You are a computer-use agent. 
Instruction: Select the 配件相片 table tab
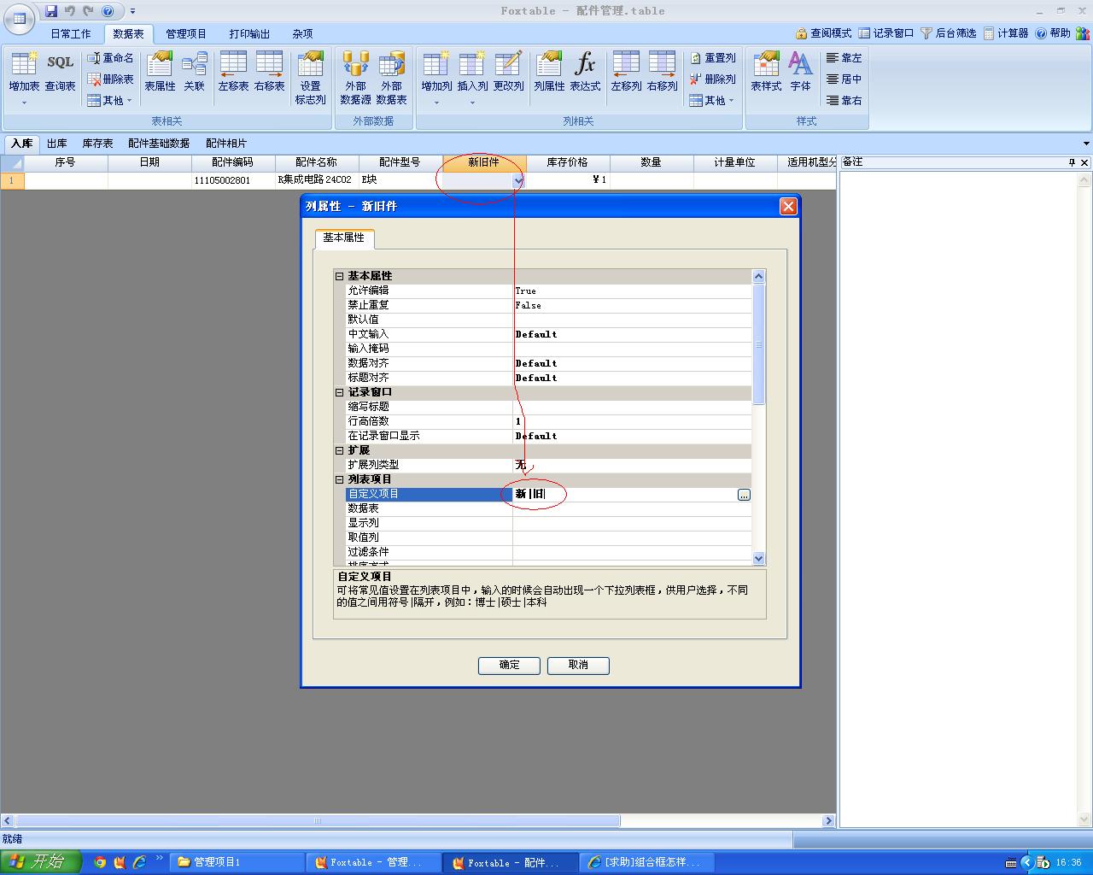point(226,144)
